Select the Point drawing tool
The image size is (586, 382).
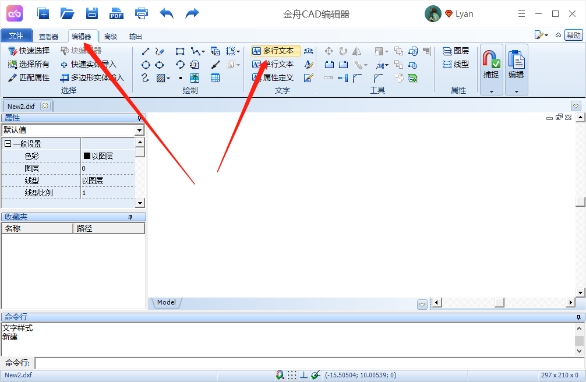click(x=181, y=78)
